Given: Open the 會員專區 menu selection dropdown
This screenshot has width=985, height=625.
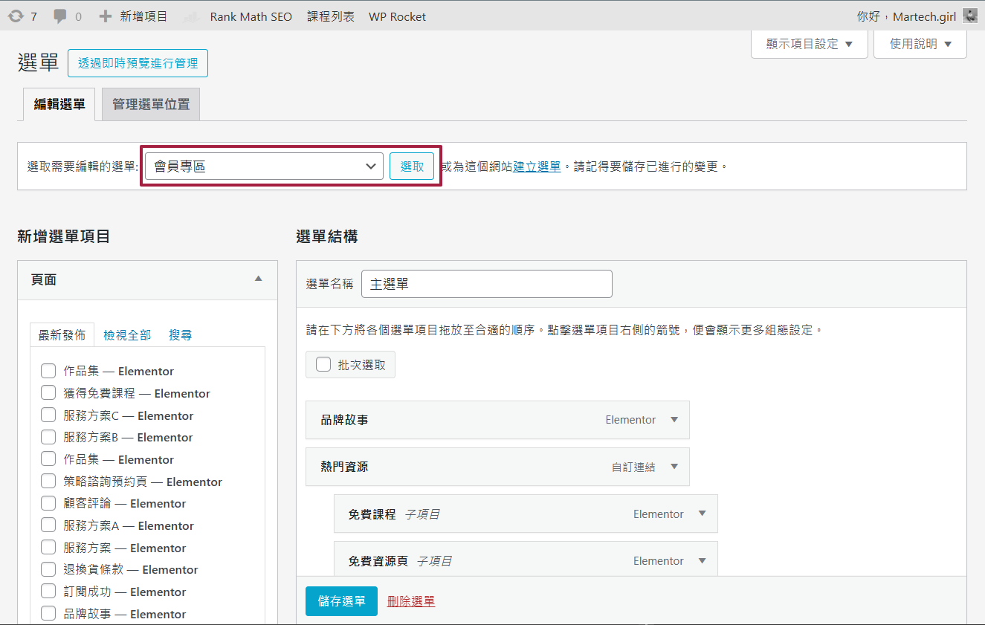Looking at the screenshot, I should (x=264, y=166).
